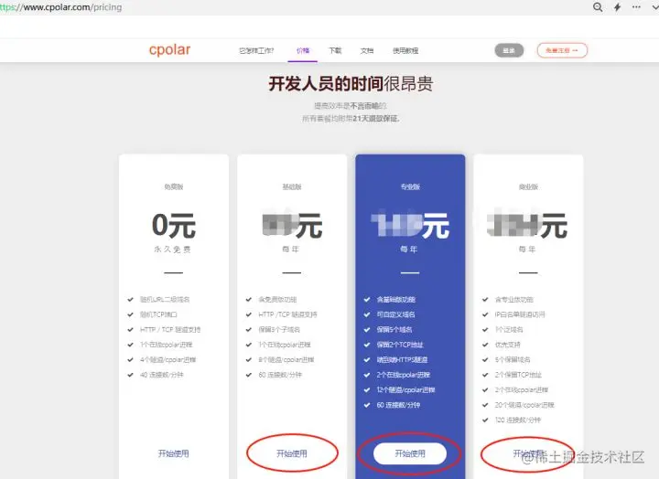Click 12个隧道/cpolar进程 in the blue card
Image resolution: width=659 pixels, height=479 pixels.
[405, 390]
